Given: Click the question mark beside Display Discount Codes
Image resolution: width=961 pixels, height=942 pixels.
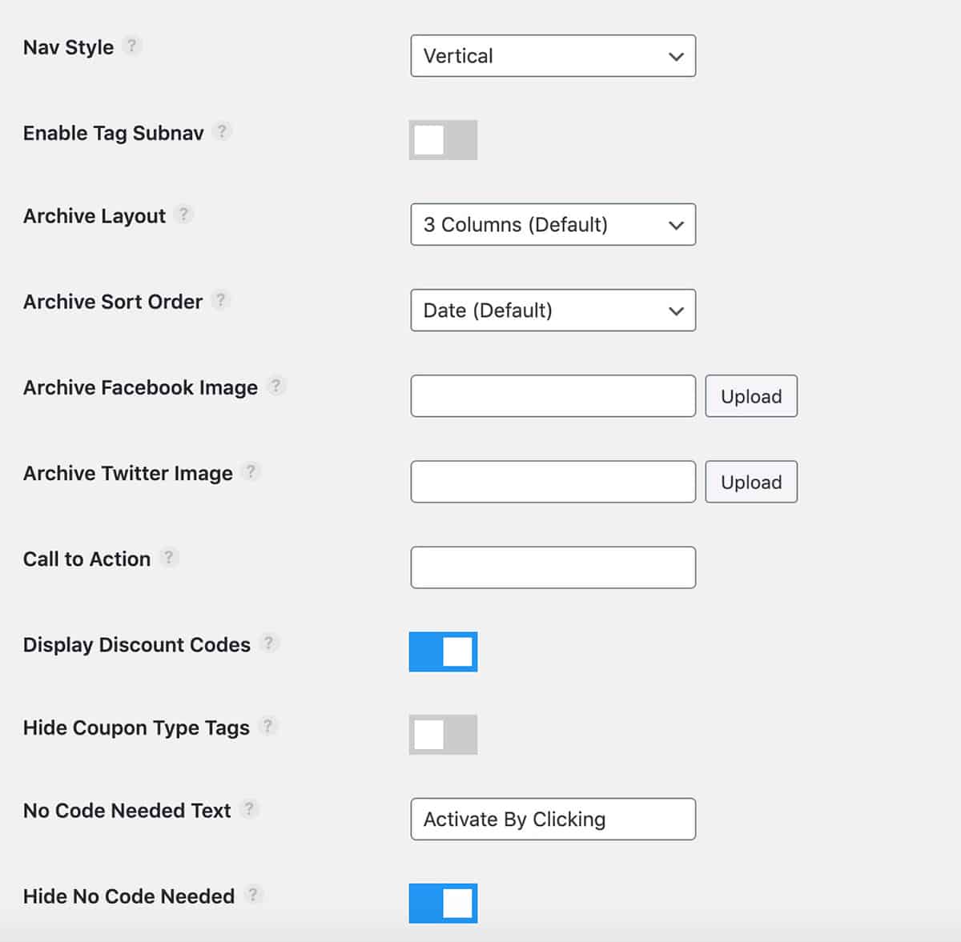Looking at the screenshot, I should (x=269, y=643).
